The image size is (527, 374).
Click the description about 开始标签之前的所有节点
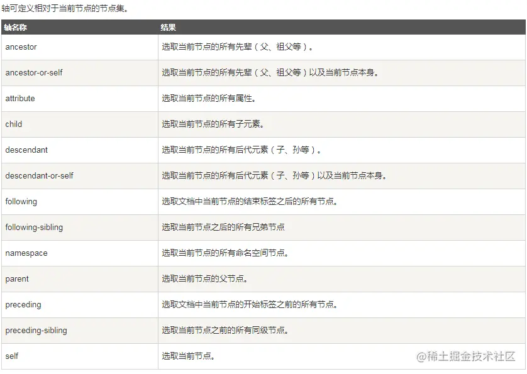[250, 305]
